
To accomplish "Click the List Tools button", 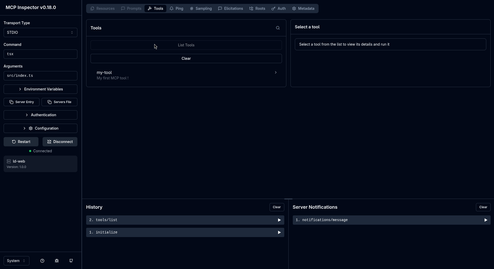I will (186, 45).
